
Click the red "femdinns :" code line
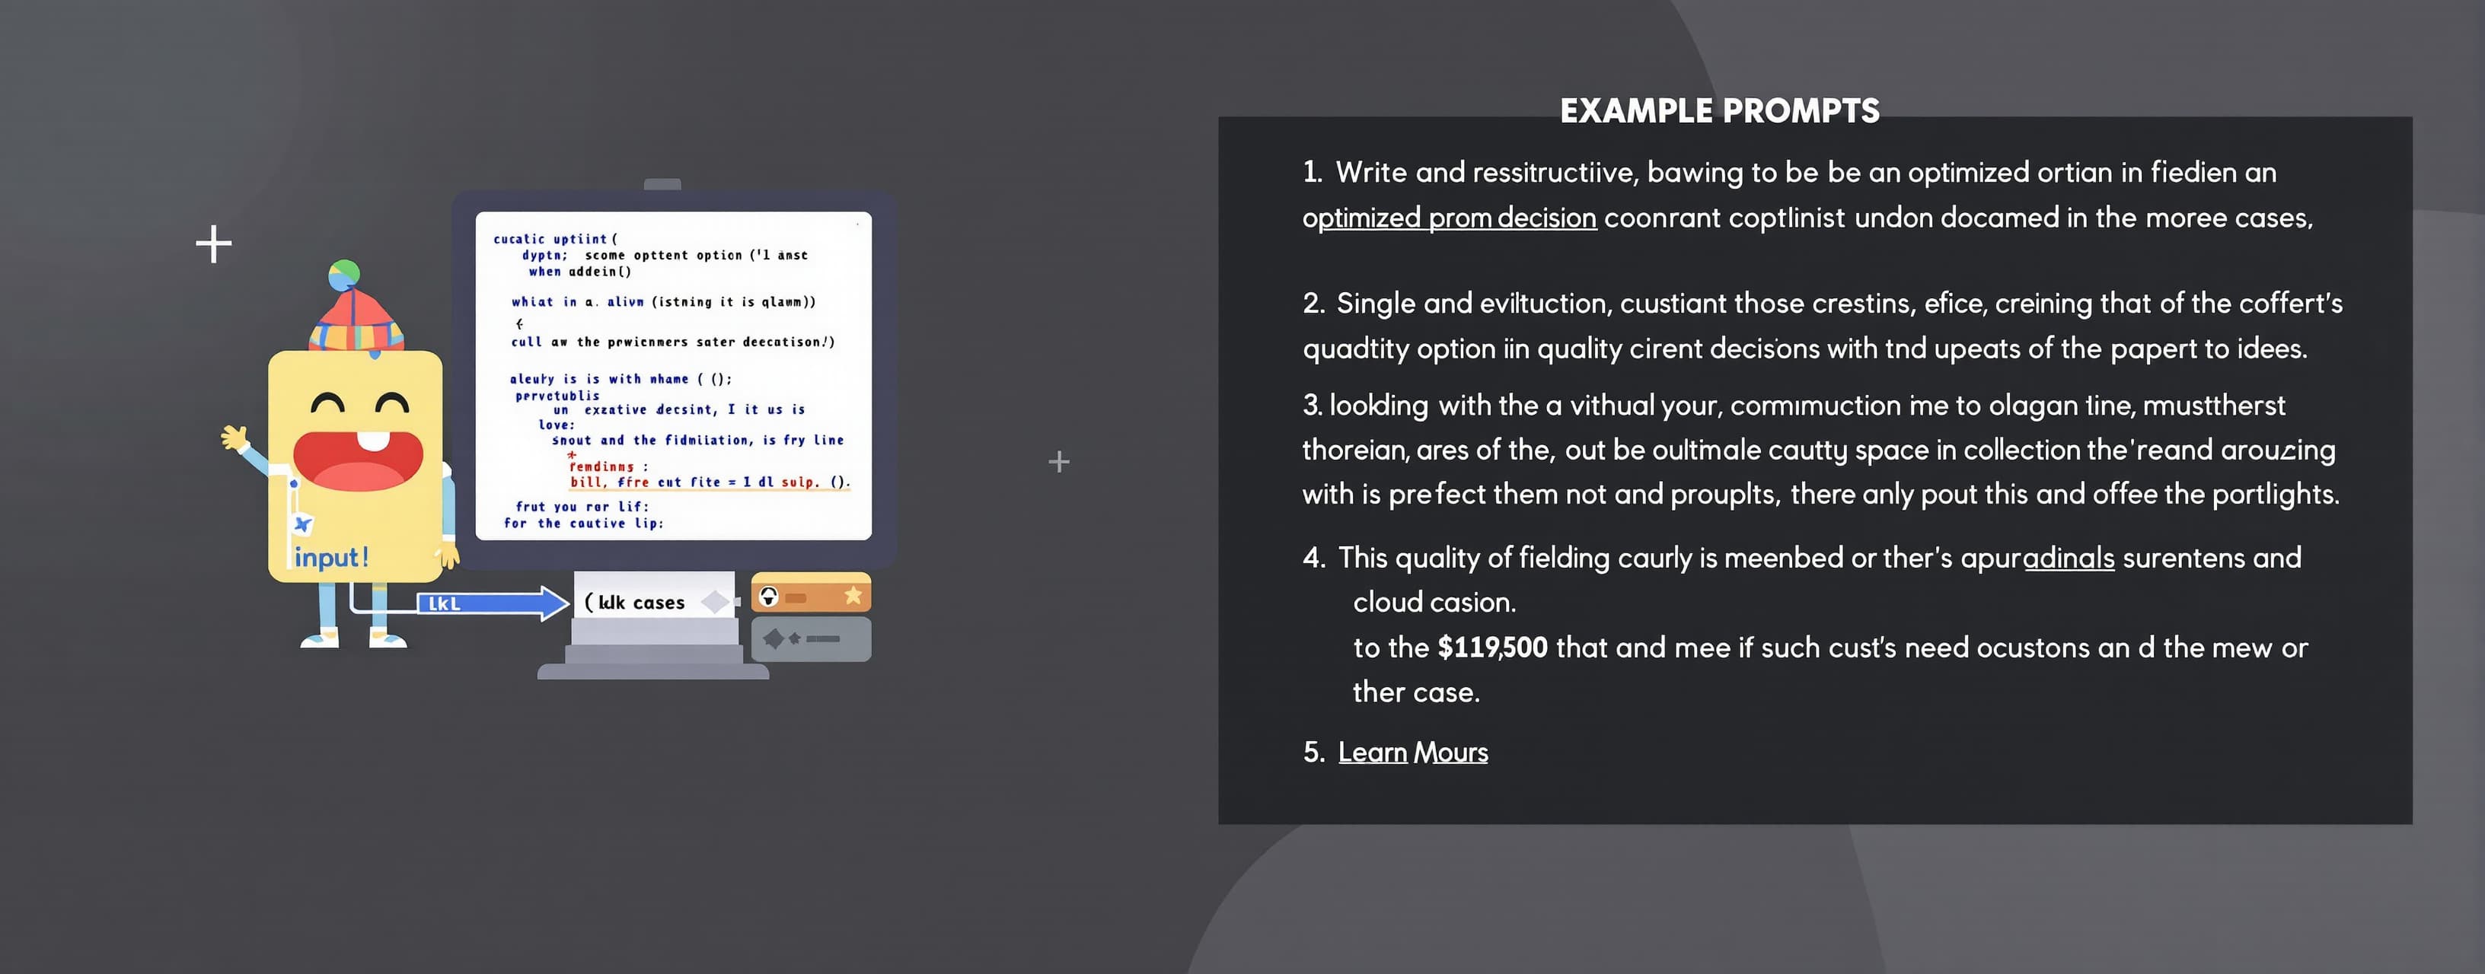pyautogui.click(x=608, y=466)
